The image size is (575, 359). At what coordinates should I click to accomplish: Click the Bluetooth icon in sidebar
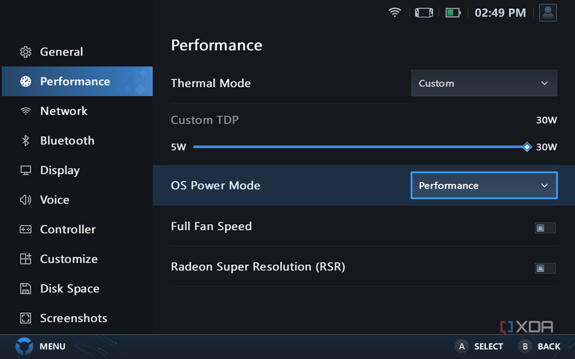[x=26, y=141]
